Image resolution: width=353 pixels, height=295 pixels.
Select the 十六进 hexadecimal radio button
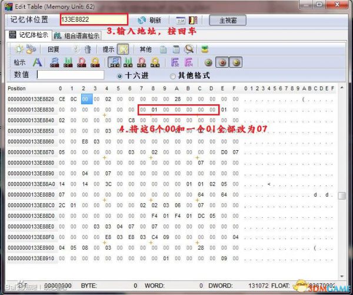tap(120, 76)
